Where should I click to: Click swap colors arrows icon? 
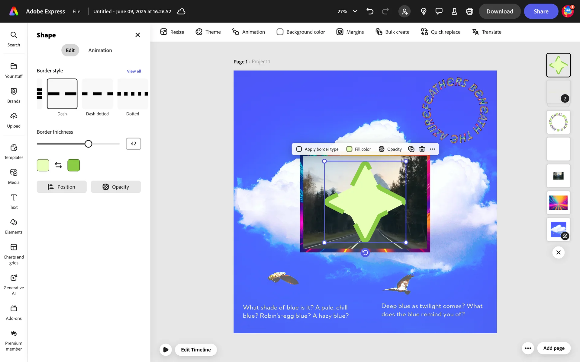pos(58,165)
